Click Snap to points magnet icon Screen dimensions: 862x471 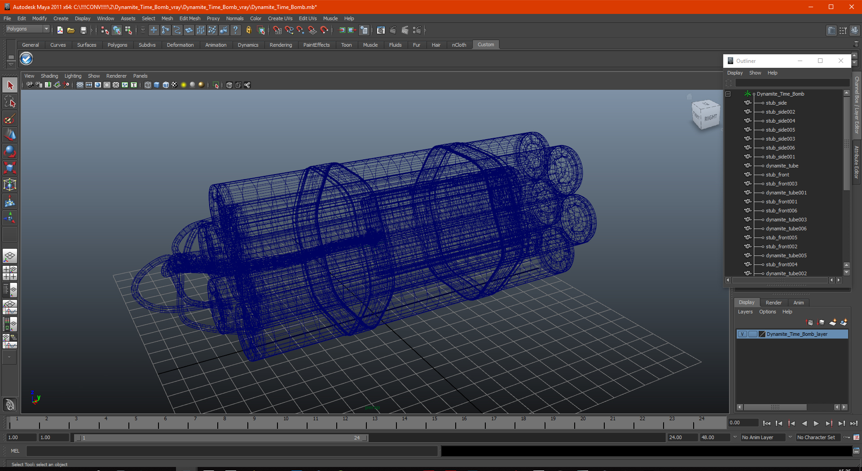(300, 30)
